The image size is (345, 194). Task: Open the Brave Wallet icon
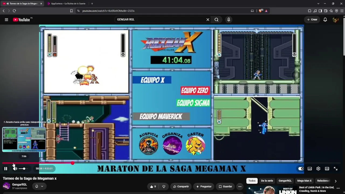326,11
